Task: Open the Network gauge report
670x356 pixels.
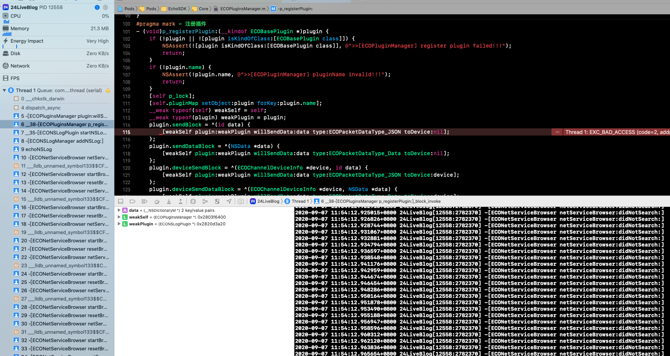Action: [x=56, y=66]
